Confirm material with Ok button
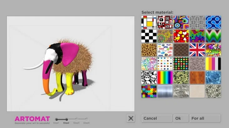This screenshot has height=128, width=229. (x=181, y=118)
